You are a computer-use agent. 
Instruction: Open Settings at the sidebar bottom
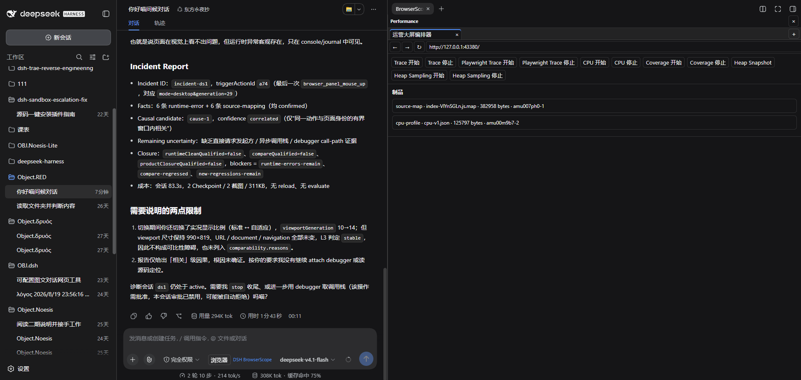[19, 369]
